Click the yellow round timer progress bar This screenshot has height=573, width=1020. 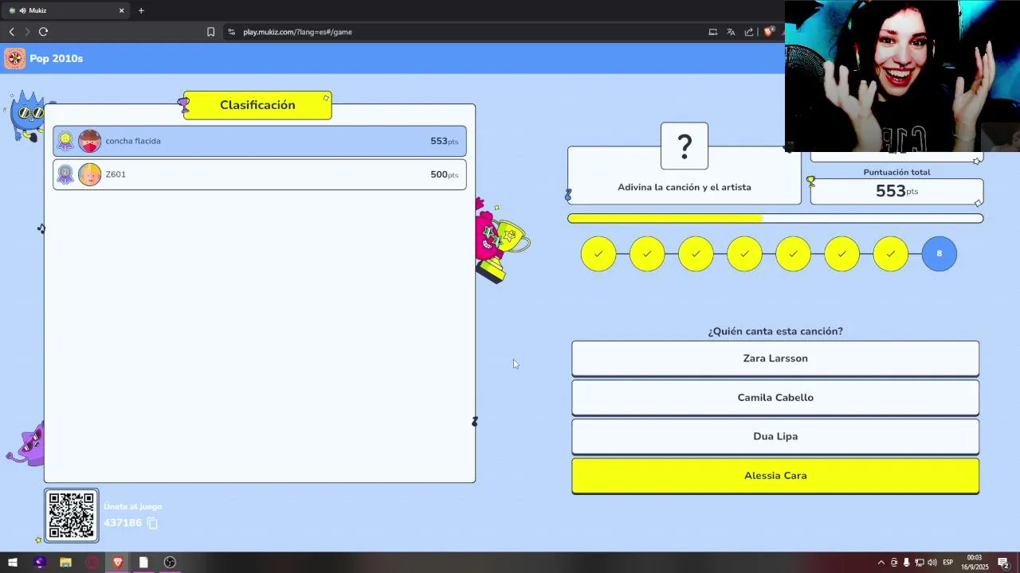[x=775, y=218]
